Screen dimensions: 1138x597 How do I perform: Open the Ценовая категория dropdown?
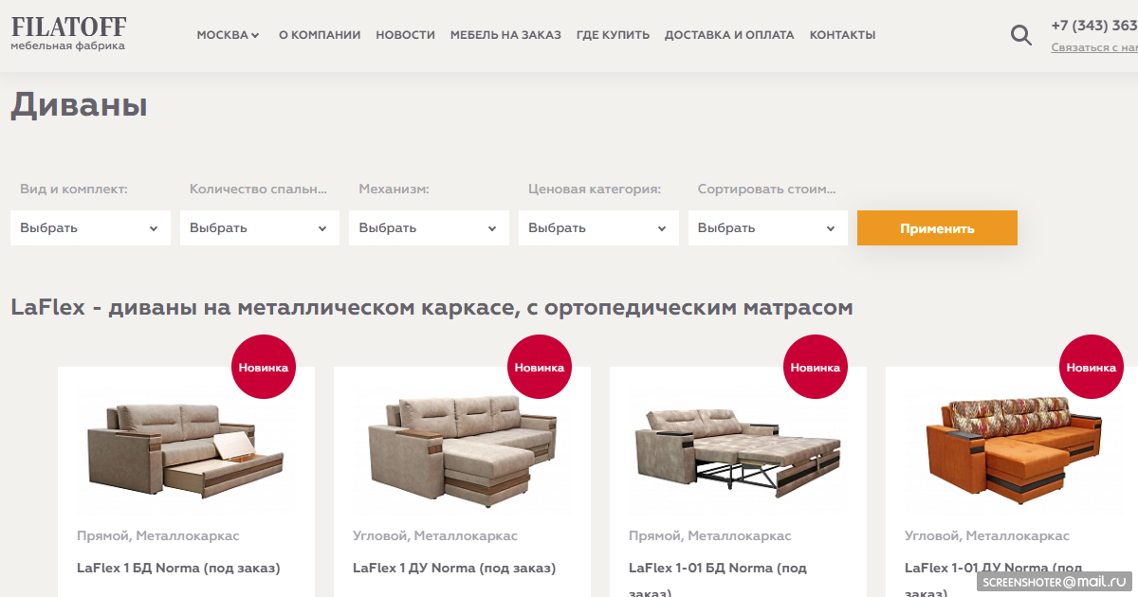(598, 227)
